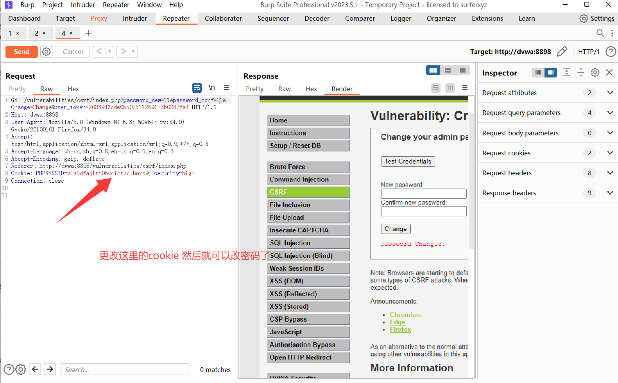Open history forward dropdown arrow
The image size is (618, 383).
[133, 52]
